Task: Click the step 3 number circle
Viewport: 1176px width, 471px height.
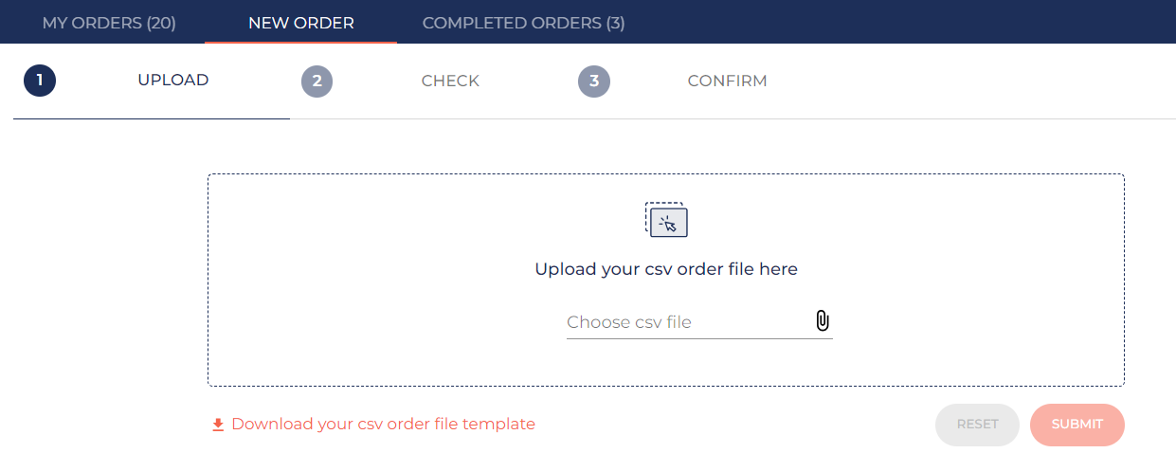Action: (x=594, y=81)
